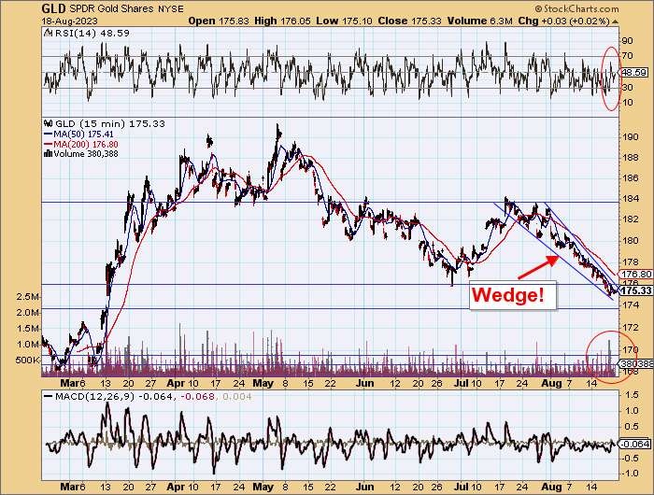
Task: Click 'Jul' on the price chart date axis
Action: [x=462, y=383]
